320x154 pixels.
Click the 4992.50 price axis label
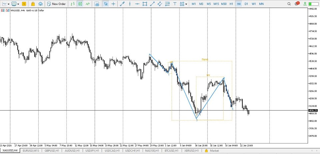click(313, 9)
